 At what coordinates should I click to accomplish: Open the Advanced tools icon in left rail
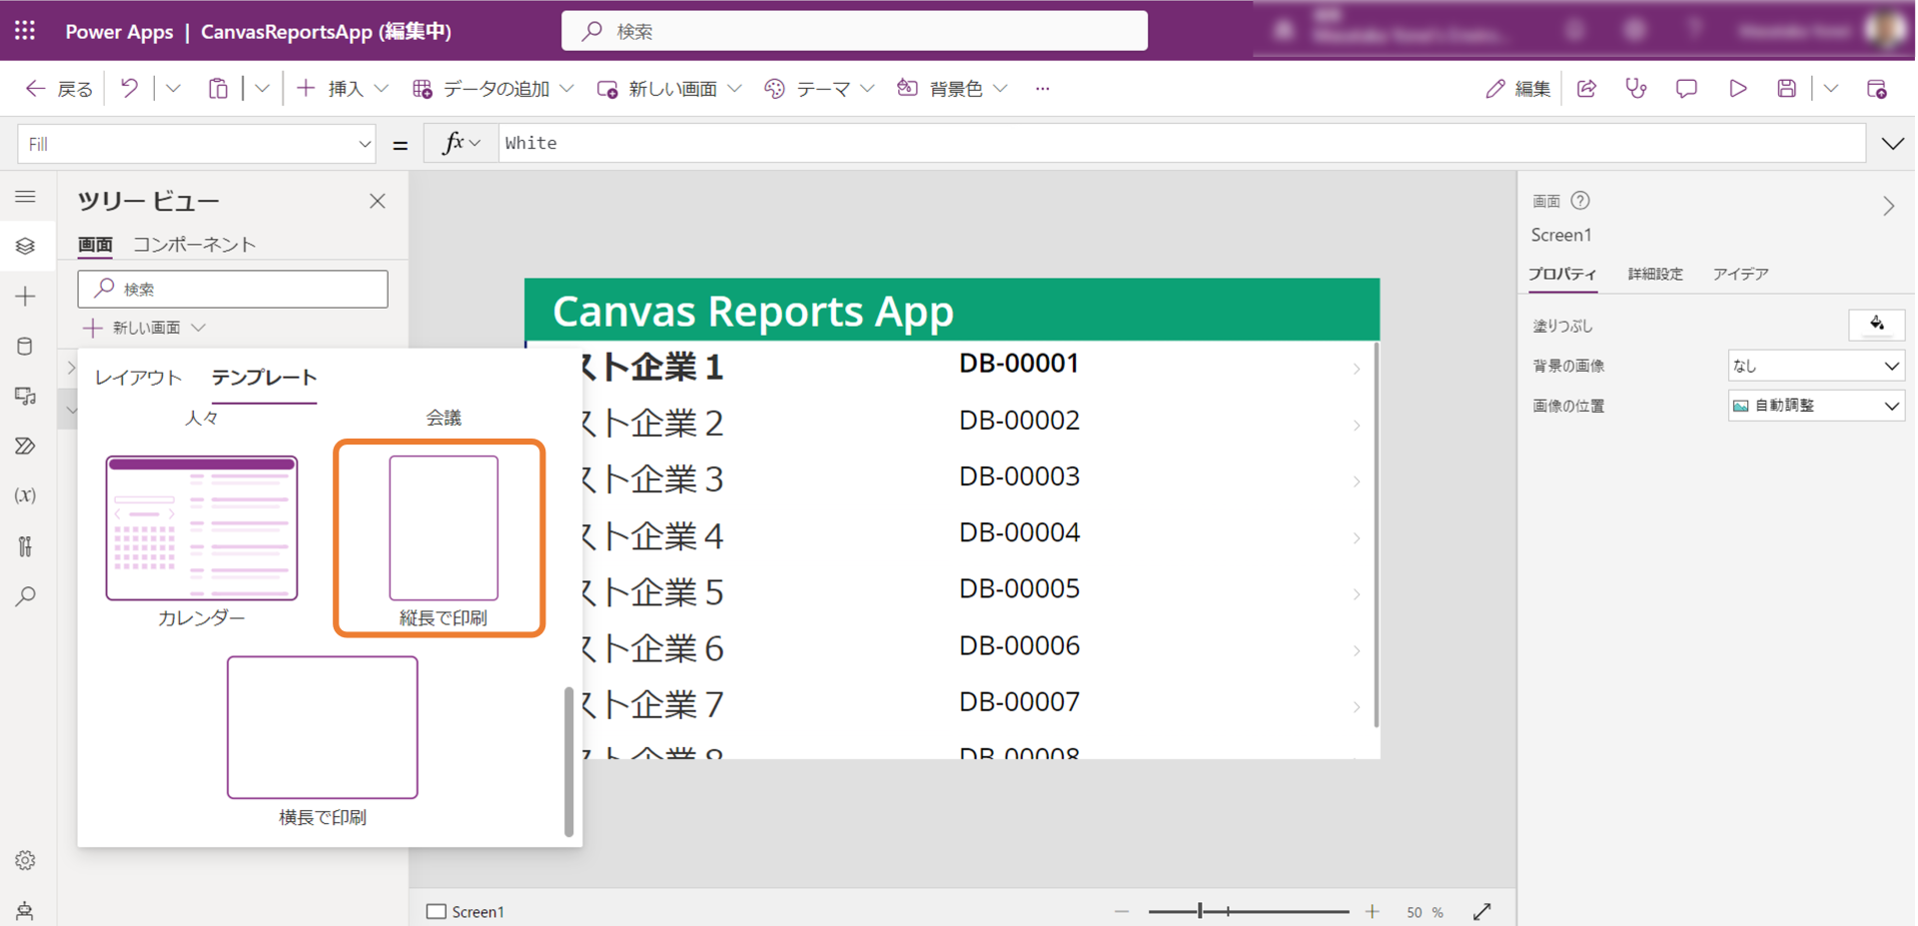[x=26, y=546]
